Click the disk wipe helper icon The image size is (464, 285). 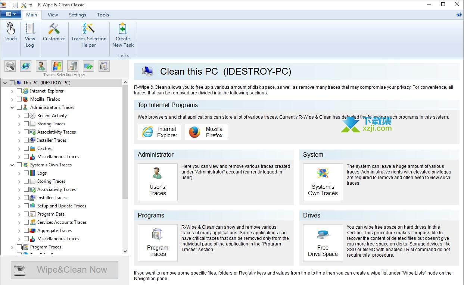10,66
